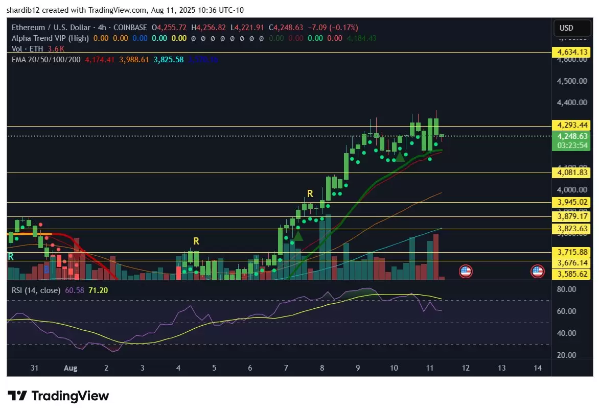The image size is (600, 415).
Task: Click the green up-triangle signal near Aug 7
Action: 297,235
